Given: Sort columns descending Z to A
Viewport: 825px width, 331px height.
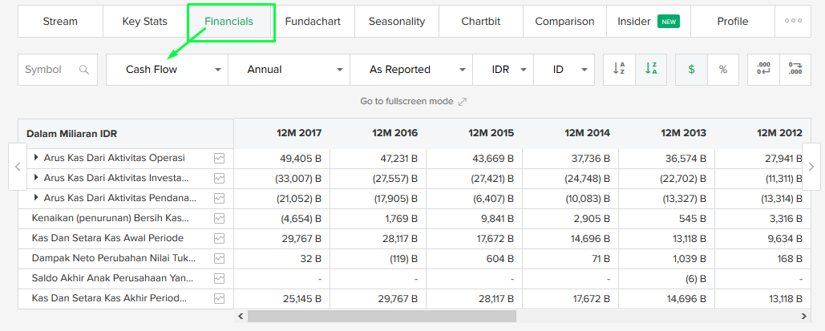Looking at the screenshot, I should pyautogui.click(x=651, y=70).
